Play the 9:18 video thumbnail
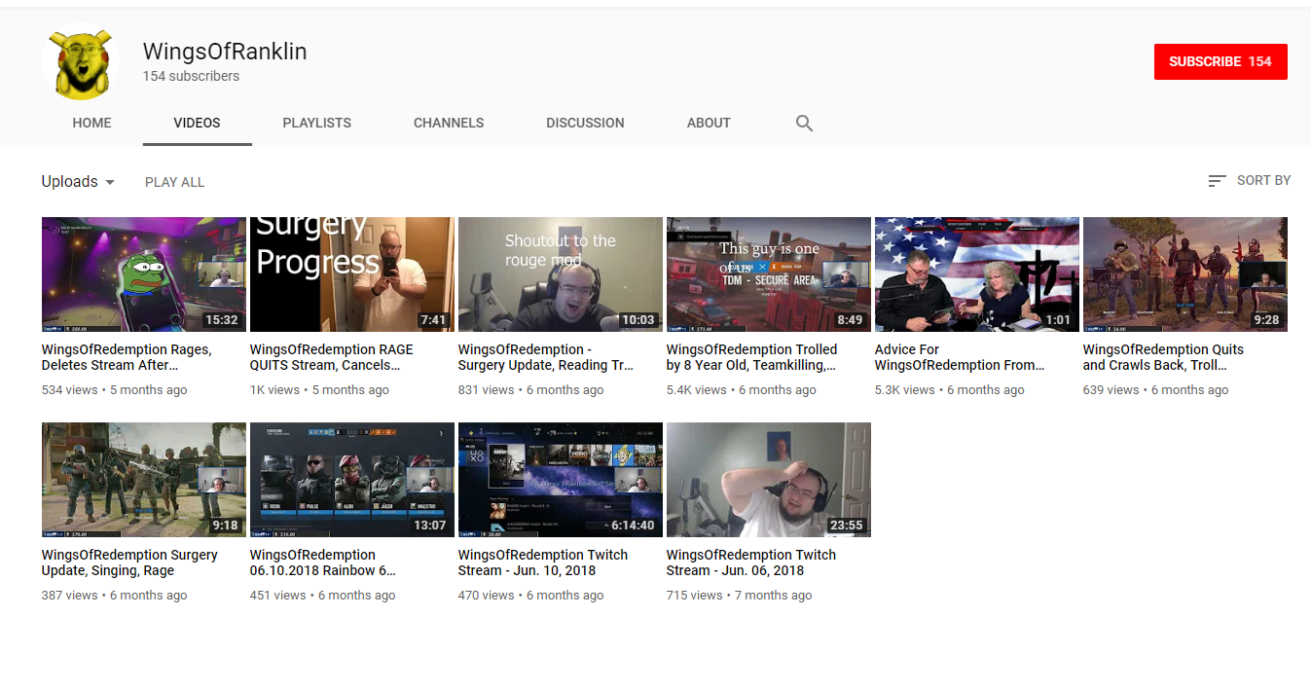 [x=144, y=480]
